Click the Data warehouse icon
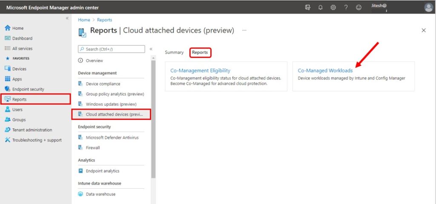This screenshot has height=204, width=436. [80, 194]
